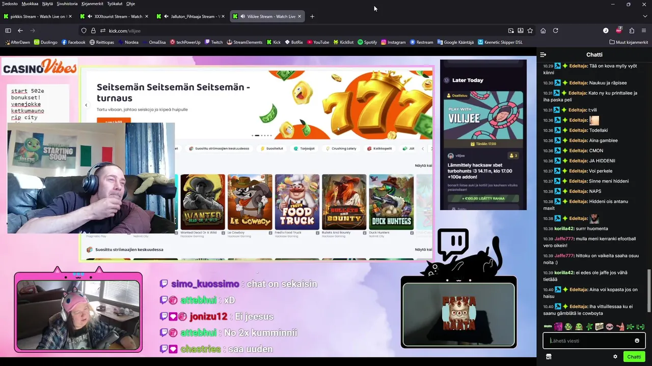Reload the current page
The image size is (652, 366).
click(556, 30)
